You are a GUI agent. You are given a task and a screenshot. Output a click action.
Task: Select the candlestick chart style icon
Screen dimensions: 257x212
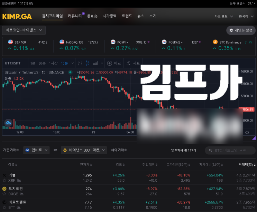coord(88,63)
